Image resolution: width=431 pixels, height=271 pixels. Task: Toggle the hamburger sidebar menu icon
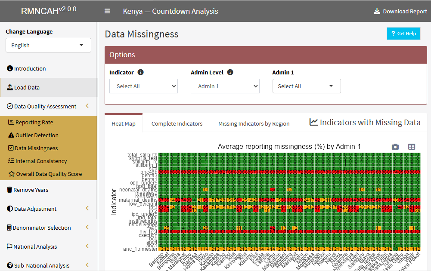107,11
